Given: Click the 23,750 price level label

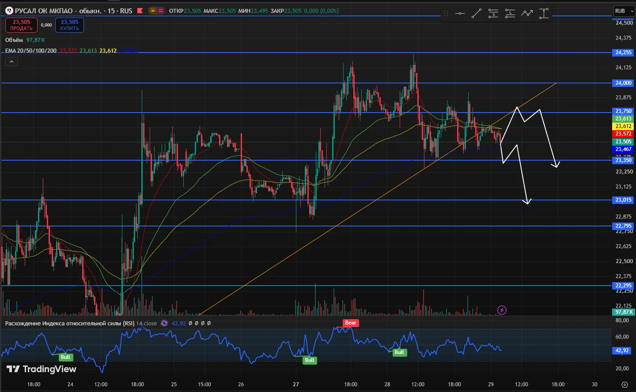Looking at the screenshot, I should 624,111.
